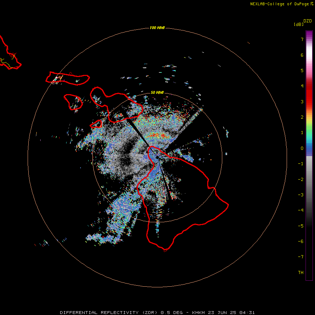Click the 100 NMI range ring label
This screenshot has width=315, height=315.
tap(157, 28)
